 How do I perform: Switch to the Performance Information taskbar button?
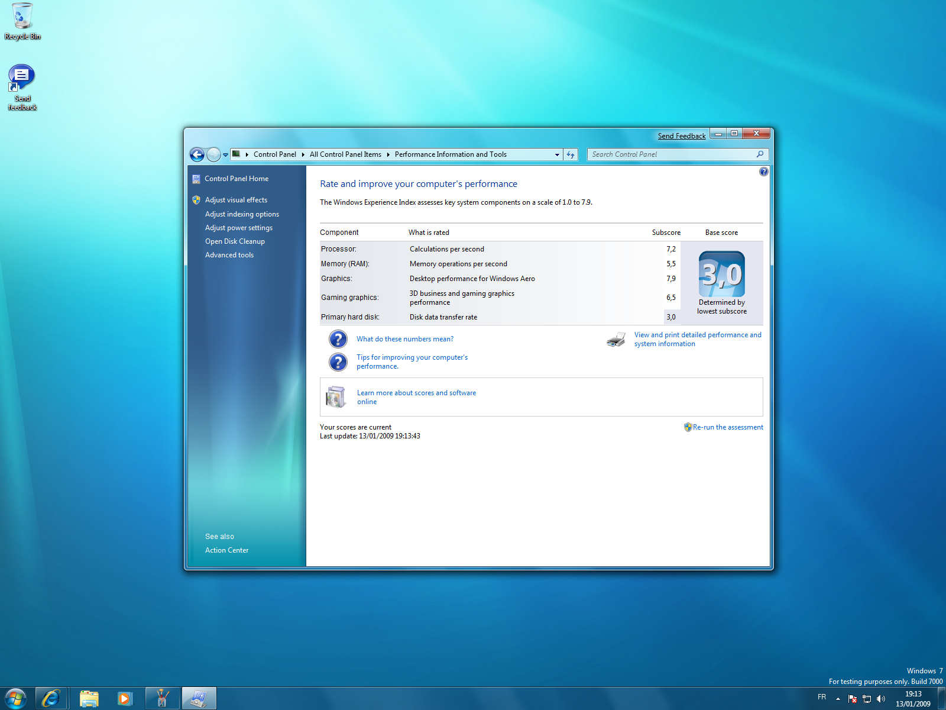click(199, 699)
